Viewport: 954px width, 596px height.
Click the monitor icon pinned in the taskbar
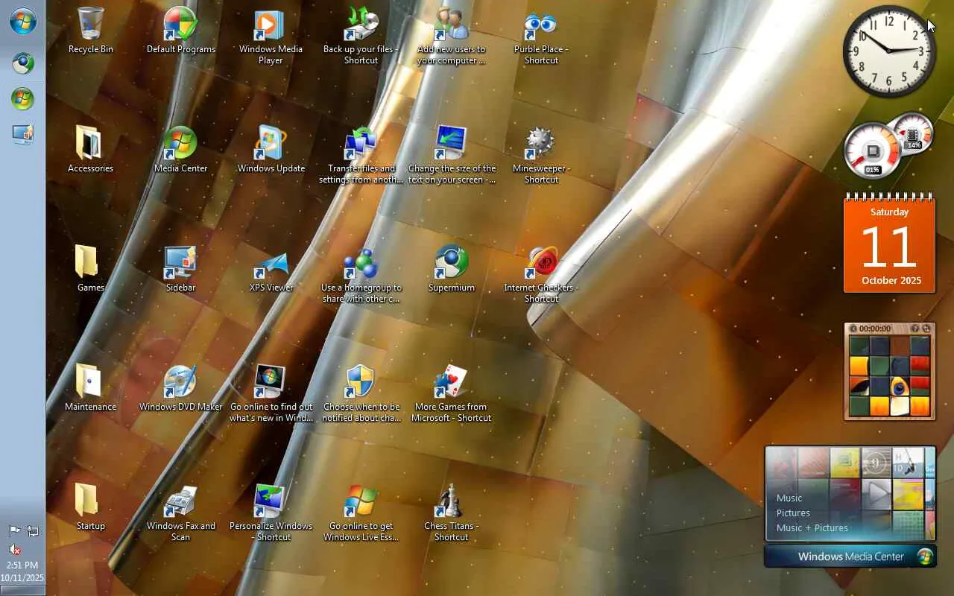(22, 134)
